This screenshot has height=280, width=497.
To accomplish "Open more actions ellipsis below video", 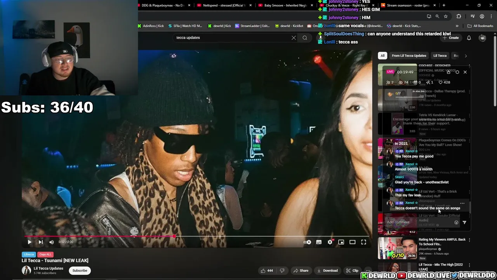I will pyautogui.click(x=368, y=271).
